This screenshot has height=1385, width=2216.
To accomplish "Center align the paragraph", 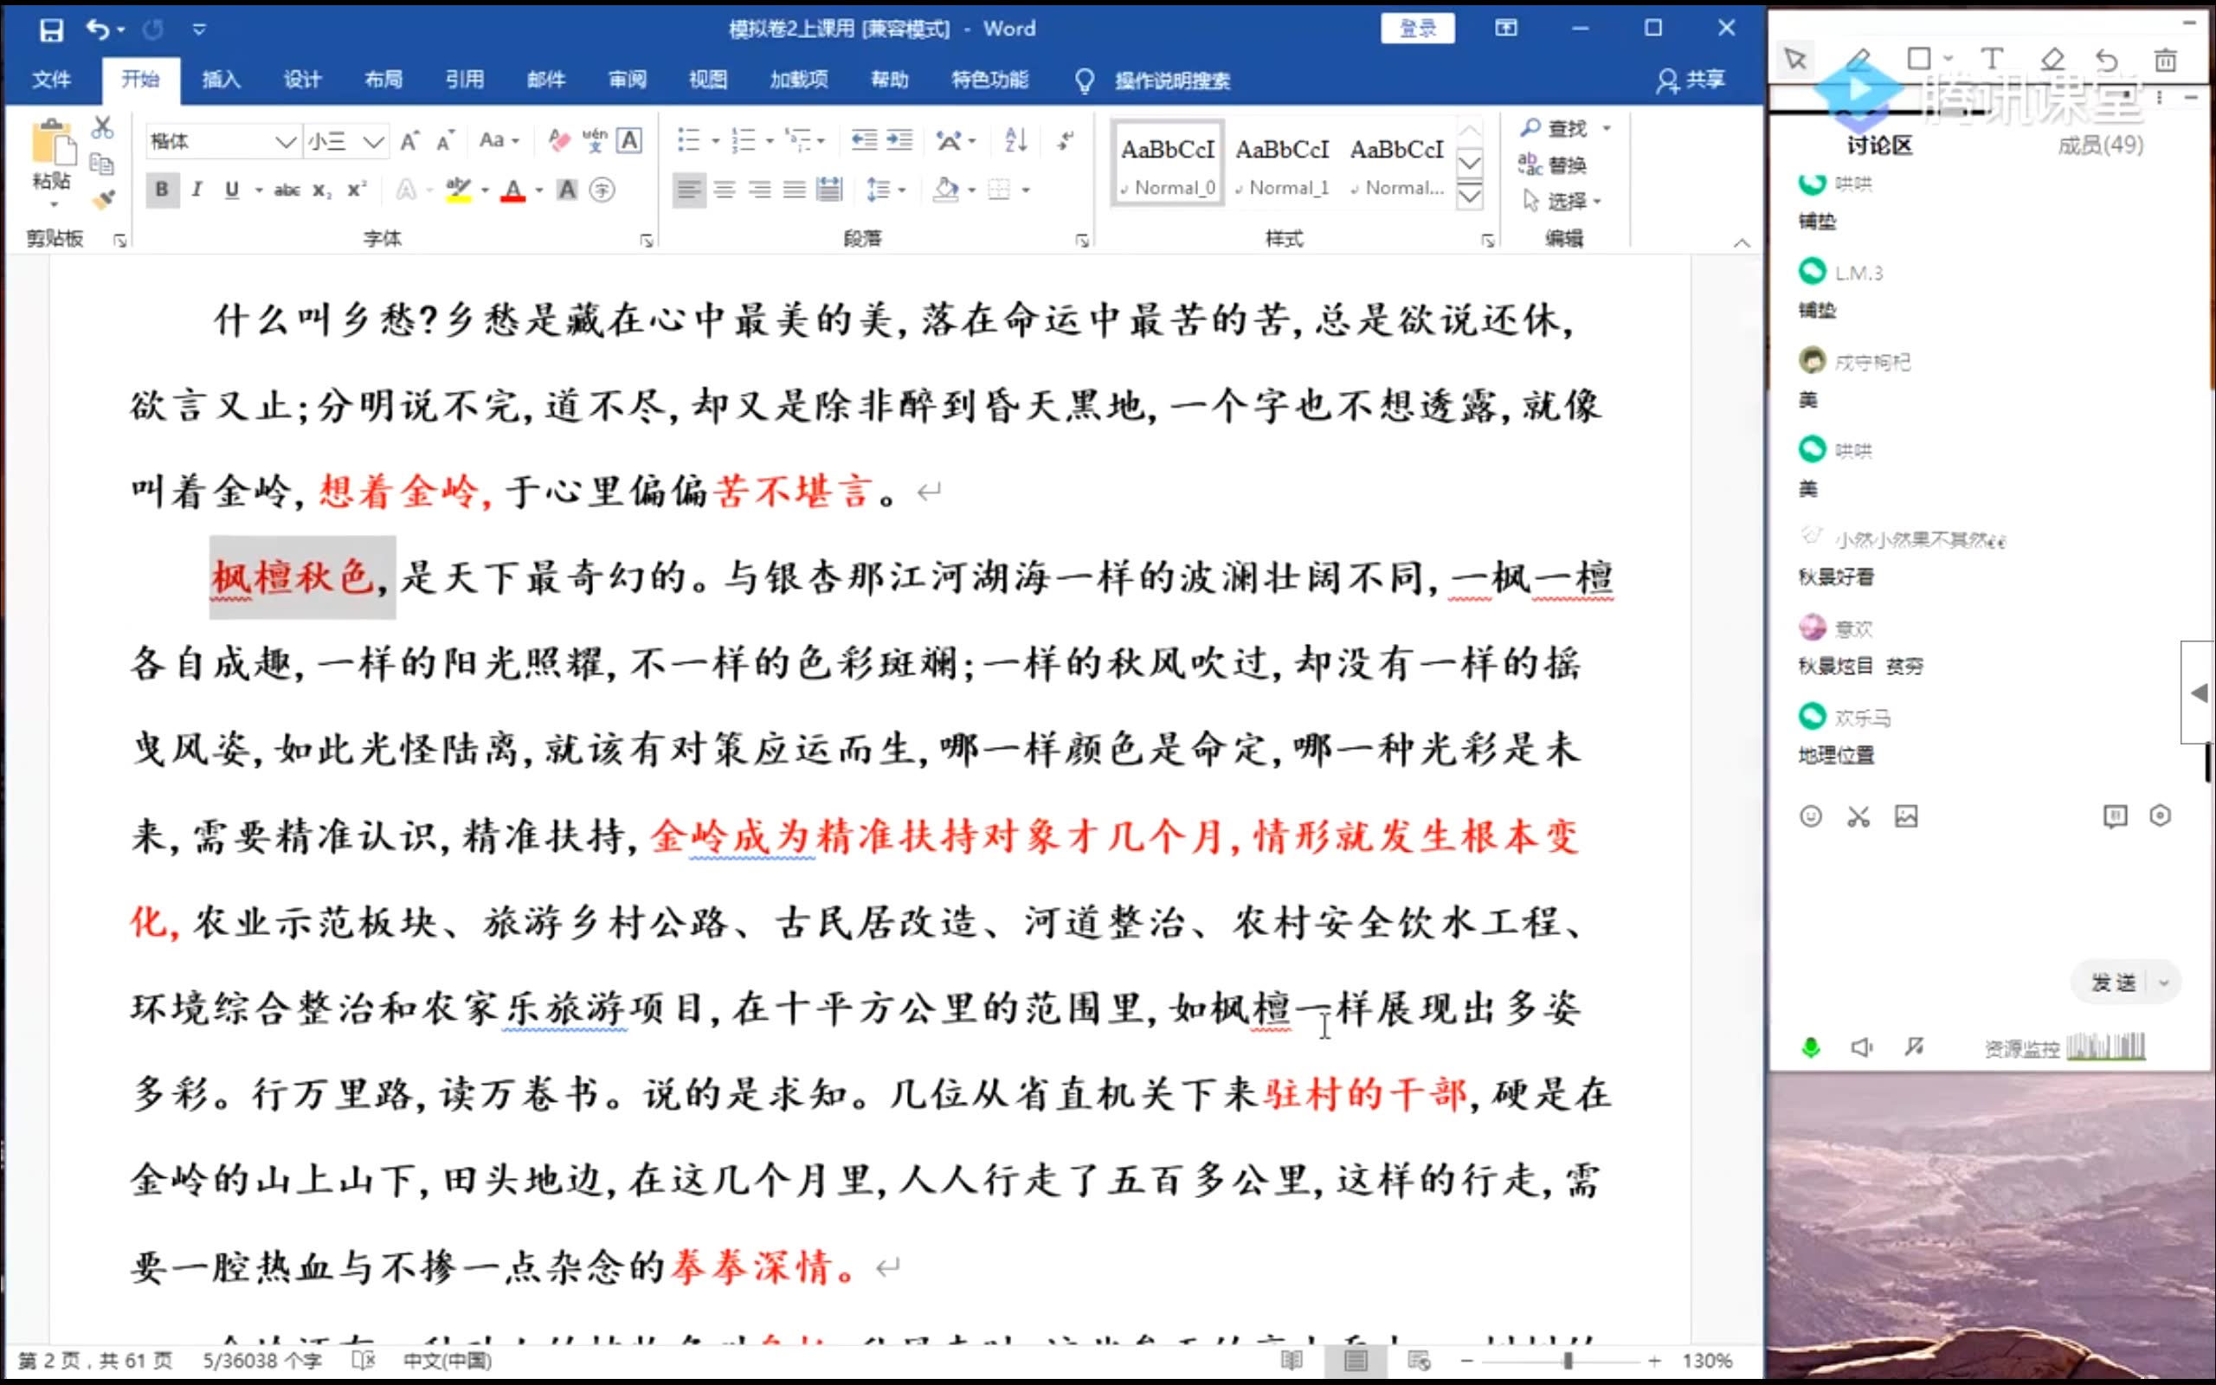I will 725,190.
